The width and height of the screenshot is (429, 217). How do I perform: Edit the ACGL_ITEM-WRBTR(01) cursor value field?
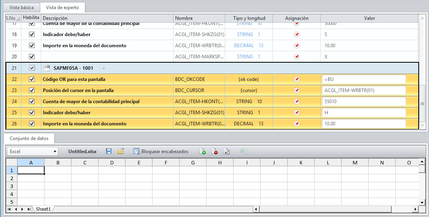coord(364,90)
